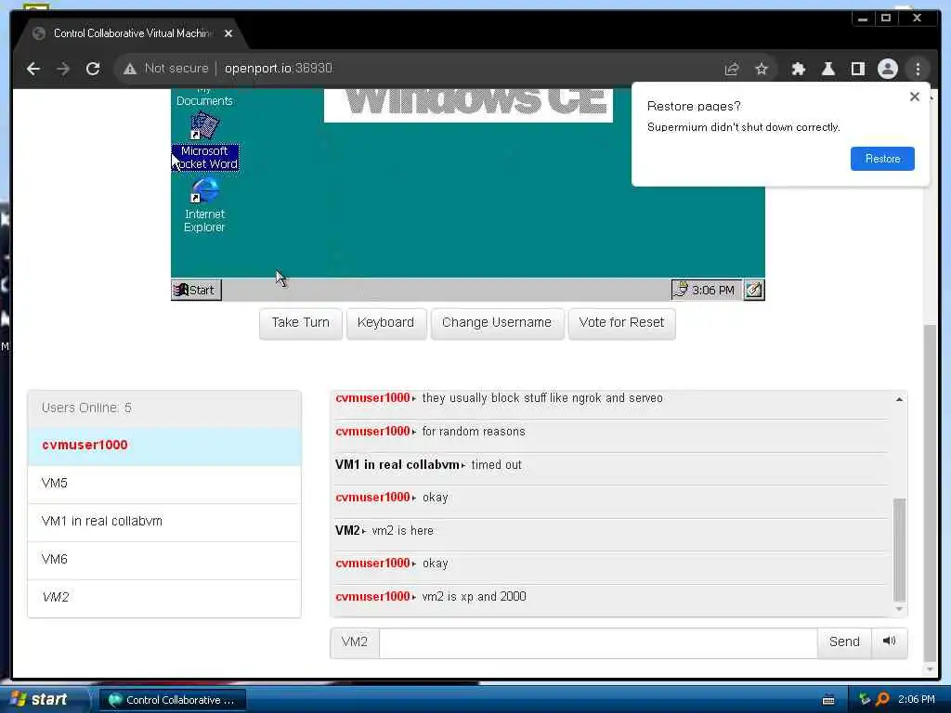Click message 'vm2 is here'

tap(403, 531)
